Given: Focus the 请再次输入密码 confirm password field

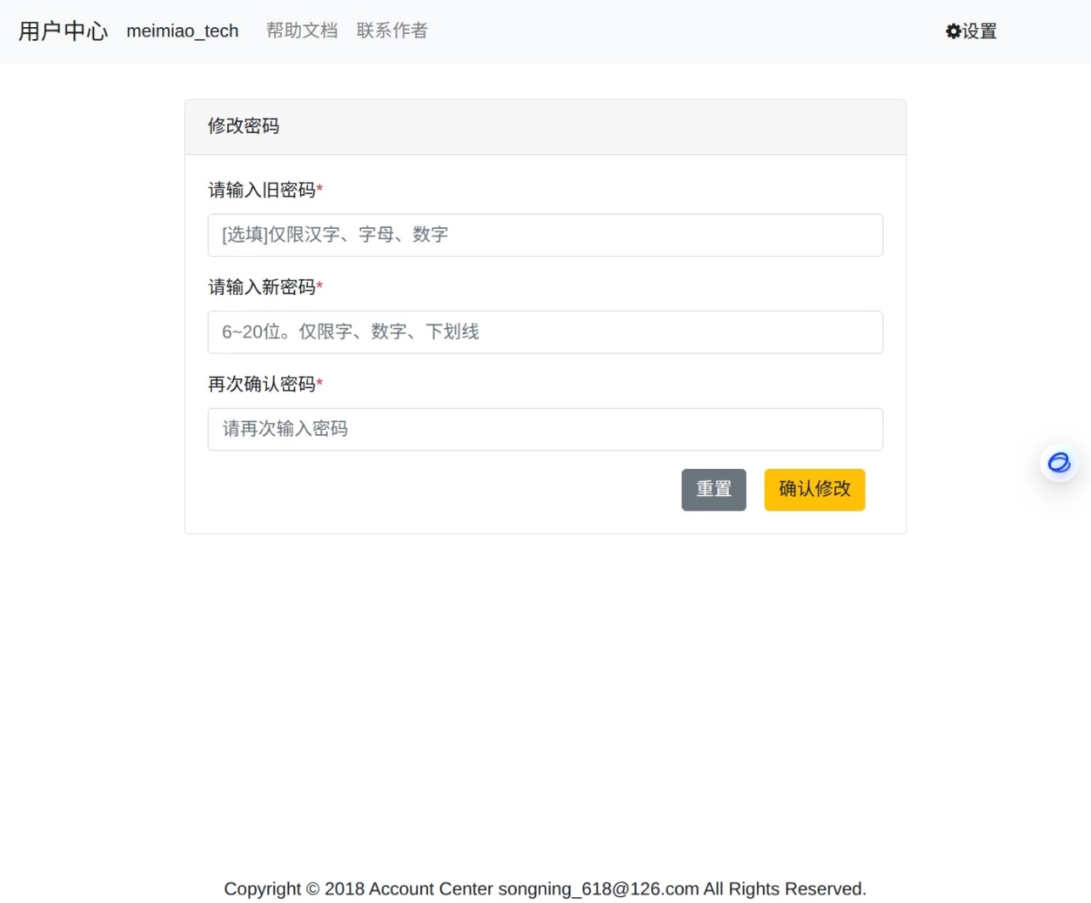Looking at the screenshot, I should point(544,429).
